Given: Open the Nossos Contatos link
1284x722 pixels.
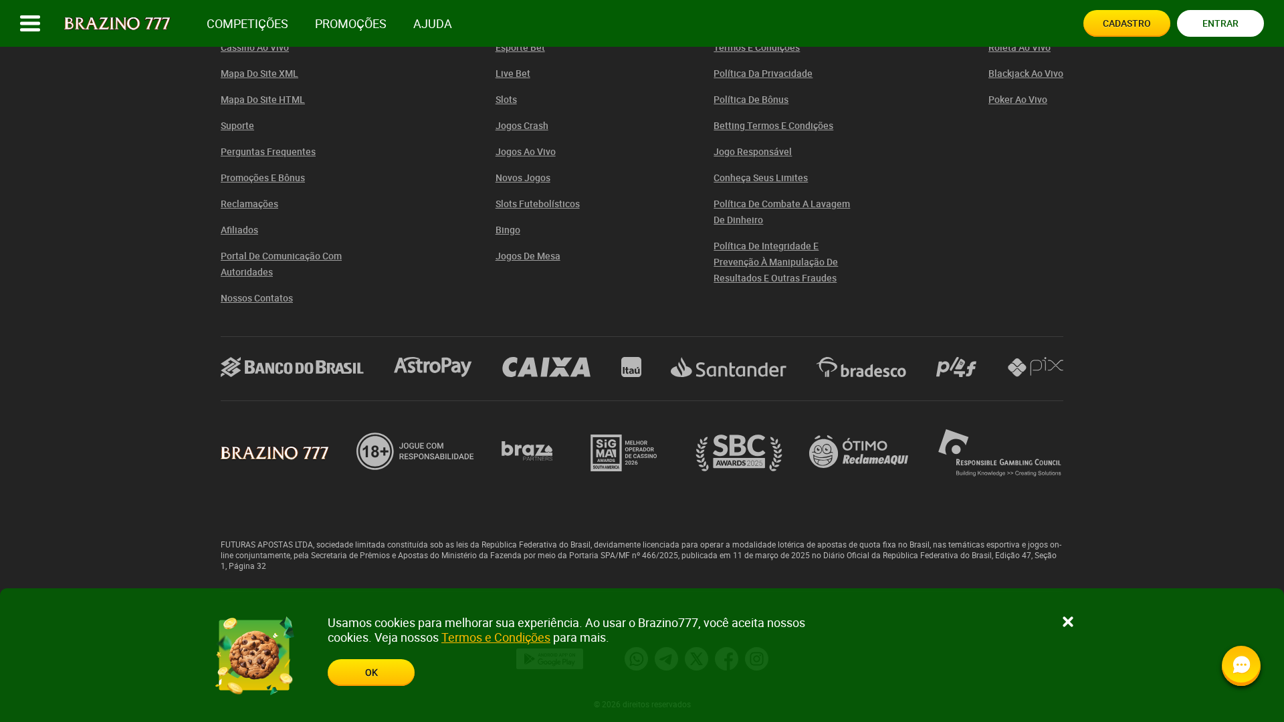Looking at the screenshot, I should (257, 298).
